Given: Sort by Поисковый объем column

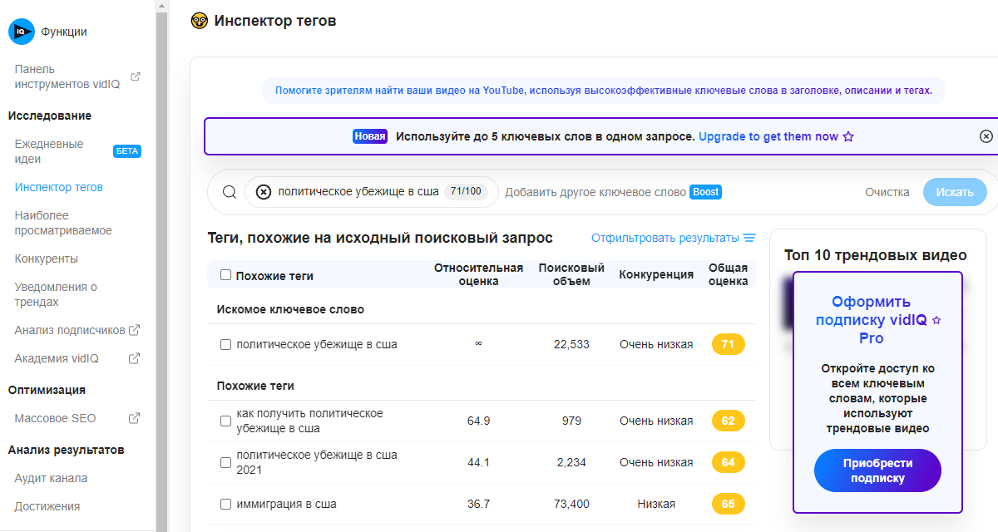Looking at the screenshot, I should pyautogui.click(x=571, y=274).
